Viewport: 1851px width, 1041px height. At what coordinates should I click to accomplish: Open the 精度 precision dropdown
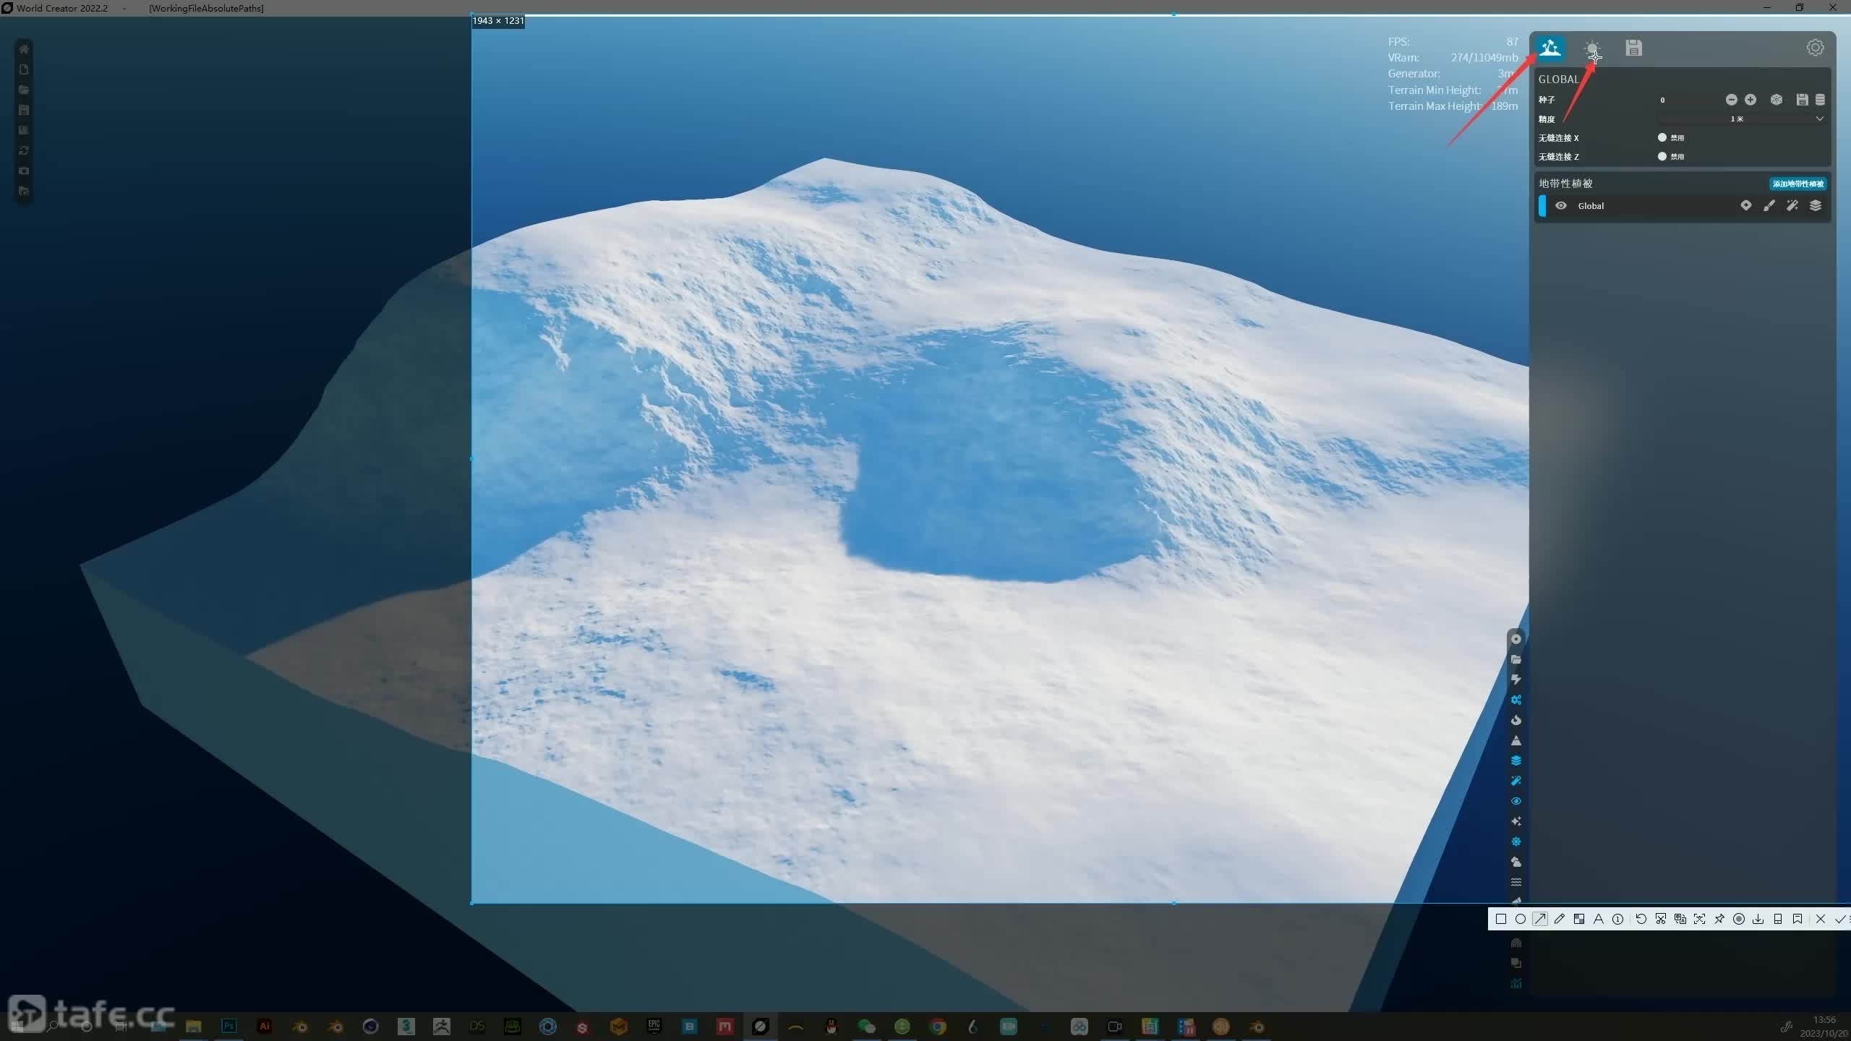click(x=1741, y=119)
